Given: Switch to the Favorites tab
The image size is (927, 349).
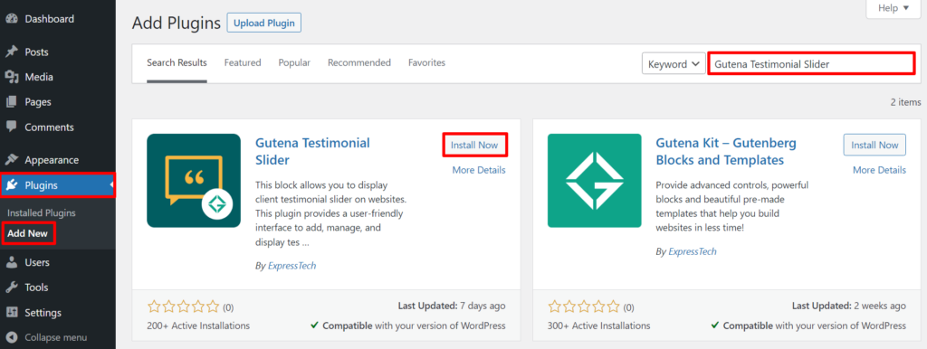Looking at the screenshot, I should (427, 62).
